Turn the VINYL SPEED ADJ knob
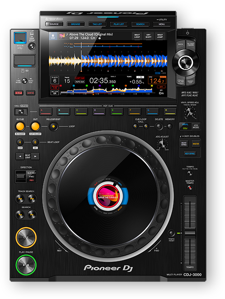 tap(190, 112)
